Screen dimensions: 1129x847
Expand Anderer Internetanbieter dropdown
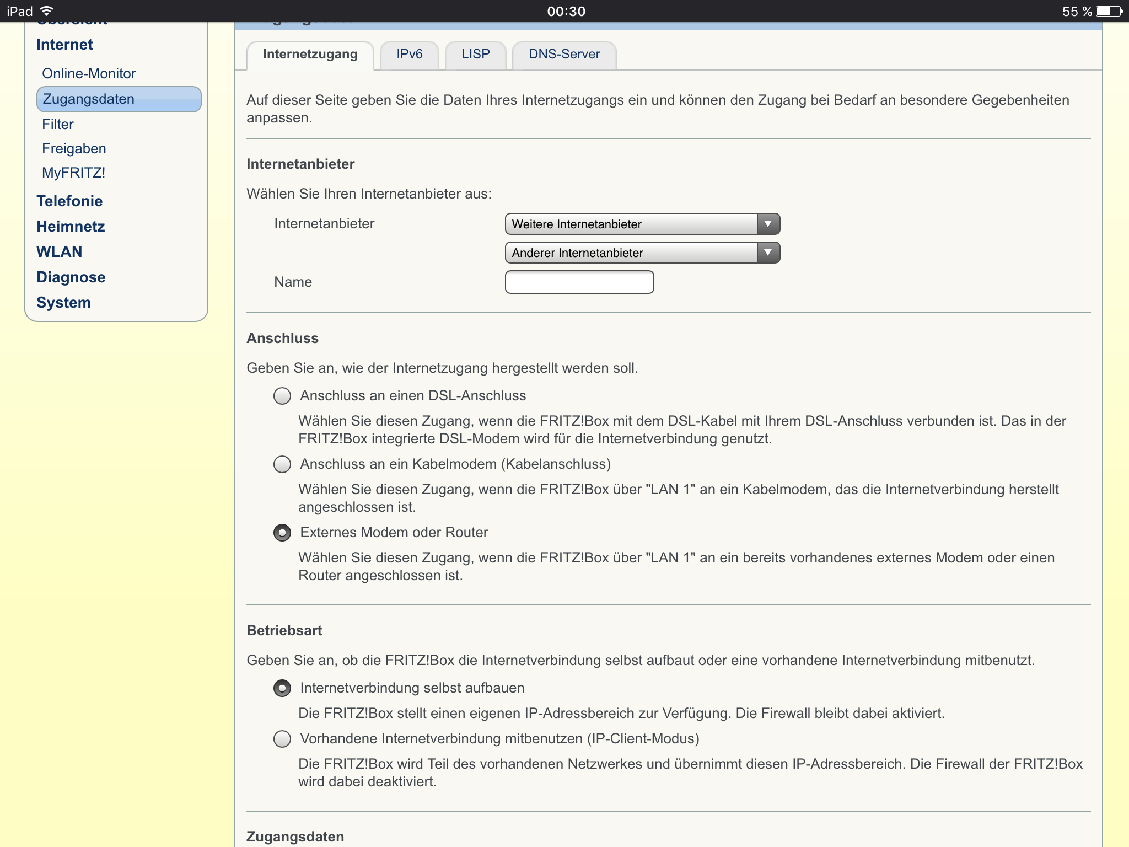(x=642, y=253)
